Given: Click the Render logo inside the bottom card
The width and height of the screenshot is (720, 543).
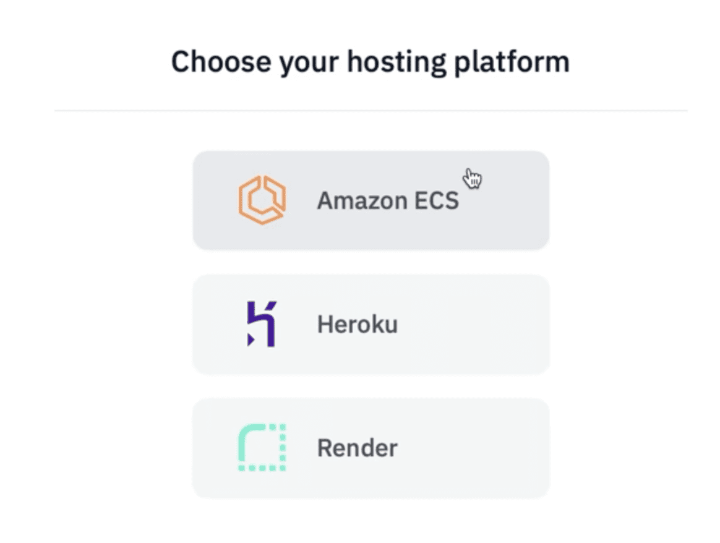Looking at the screenshot, I should point(260,447).
